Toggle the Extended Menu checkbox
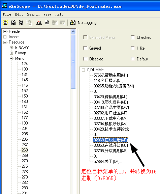Viewport: 160px width, 194px height. coord(85,37)
